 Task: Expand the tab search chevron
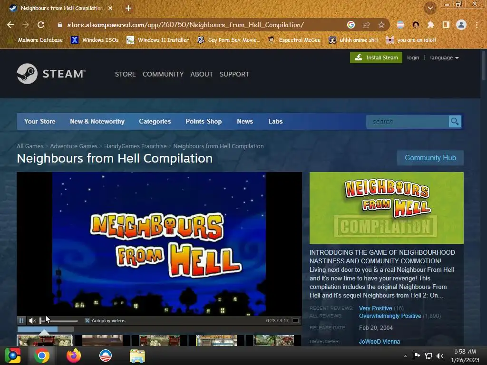point(430,8)
